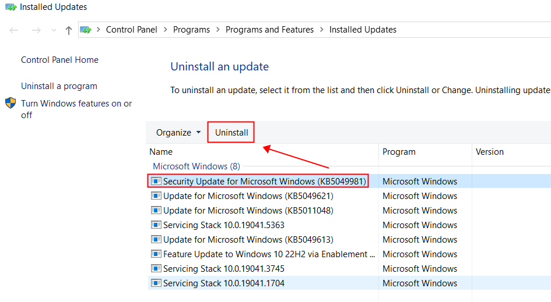
Task: Click Program cell of Servicing Stack 10.0.19041.5363 row
Action: click(420, 225)
